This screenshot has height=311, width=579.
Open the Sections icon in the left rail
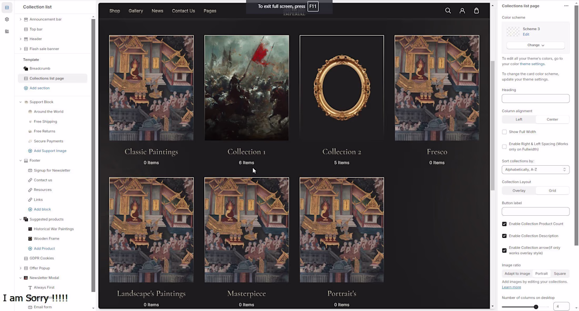tap(7, 7)
